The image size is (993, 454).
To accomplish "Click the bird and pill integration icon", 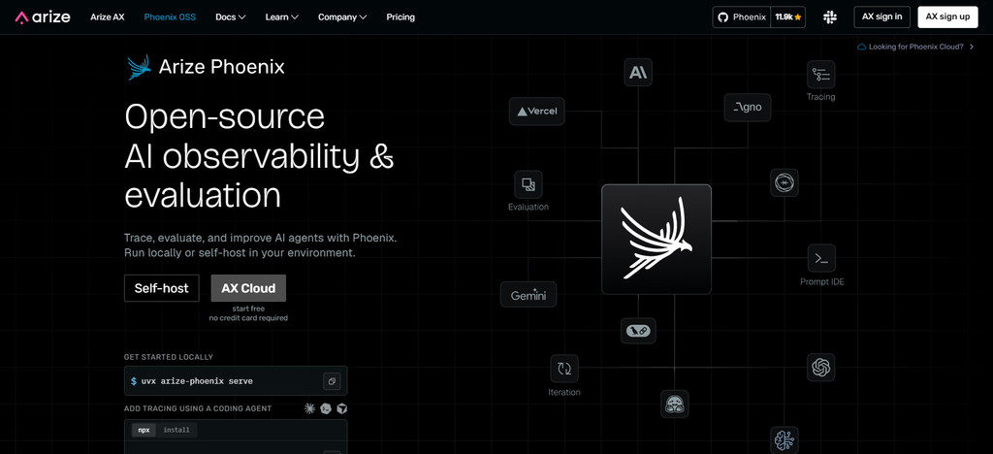I will [638, 331].
